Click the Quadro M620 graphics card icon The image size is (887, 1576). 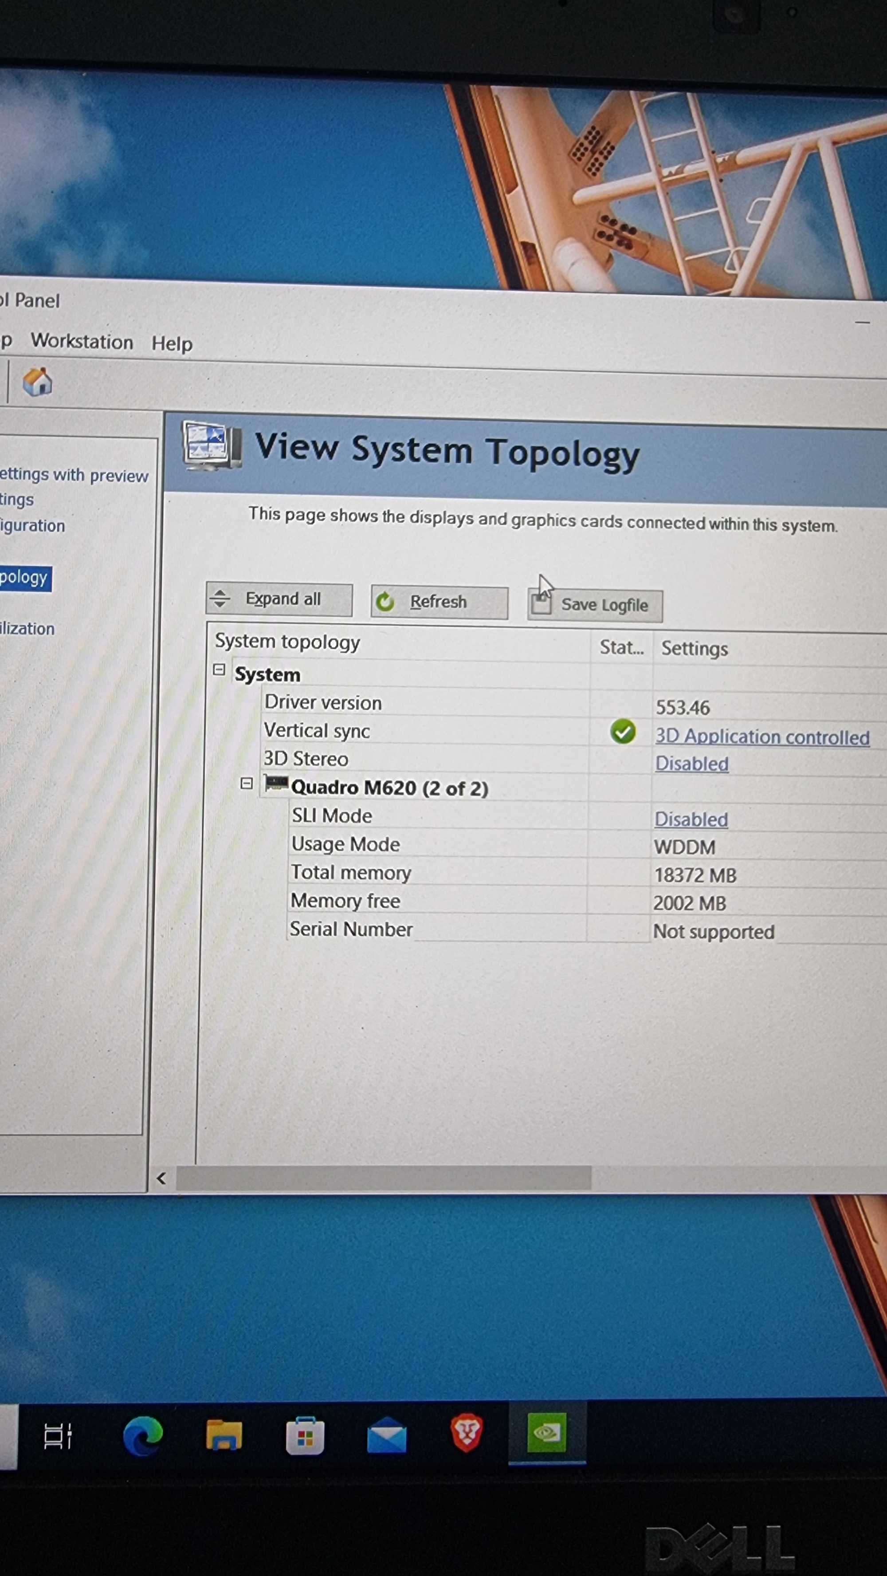[276, 783]
